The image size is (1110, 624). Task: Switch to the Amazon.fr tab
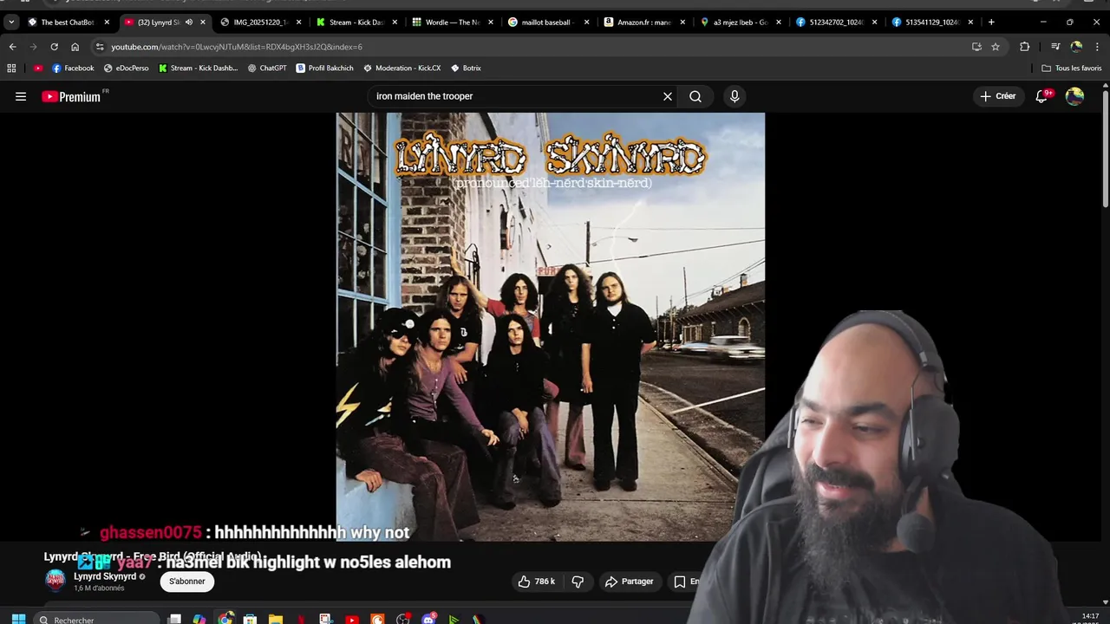pyautogui.click(x=643, y=22)
